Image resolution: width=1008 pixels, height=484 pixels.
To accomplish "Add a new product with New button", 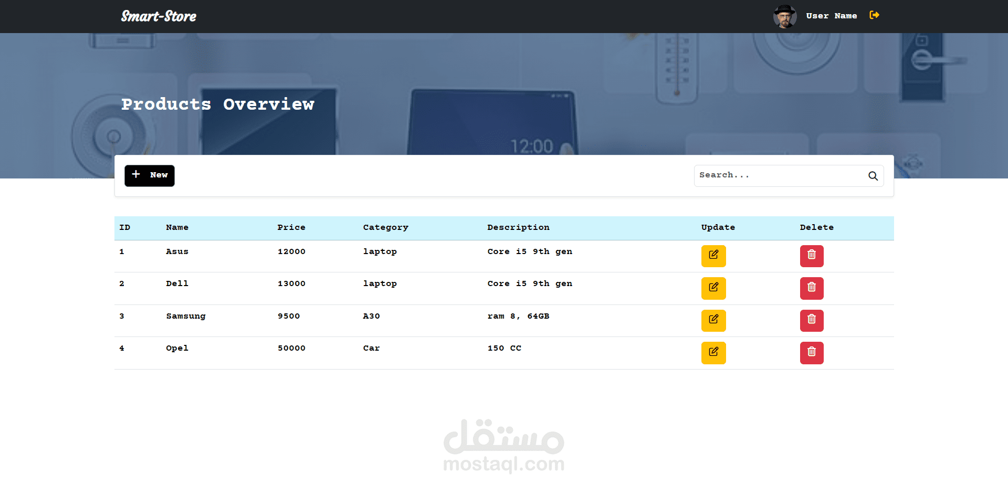I will (x=150, y=175).
